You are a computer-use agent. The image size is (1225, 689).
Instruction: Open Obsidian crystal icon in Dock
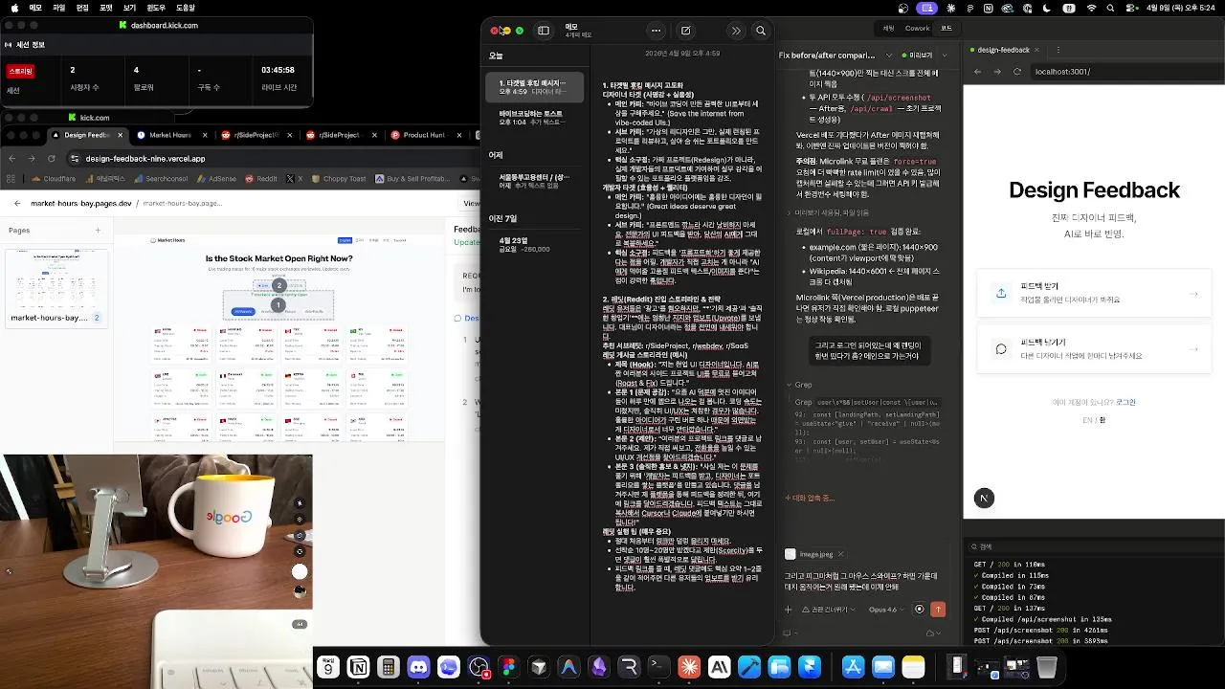598,667
